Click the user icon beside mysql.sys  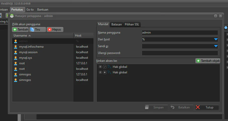click(16, 58)
